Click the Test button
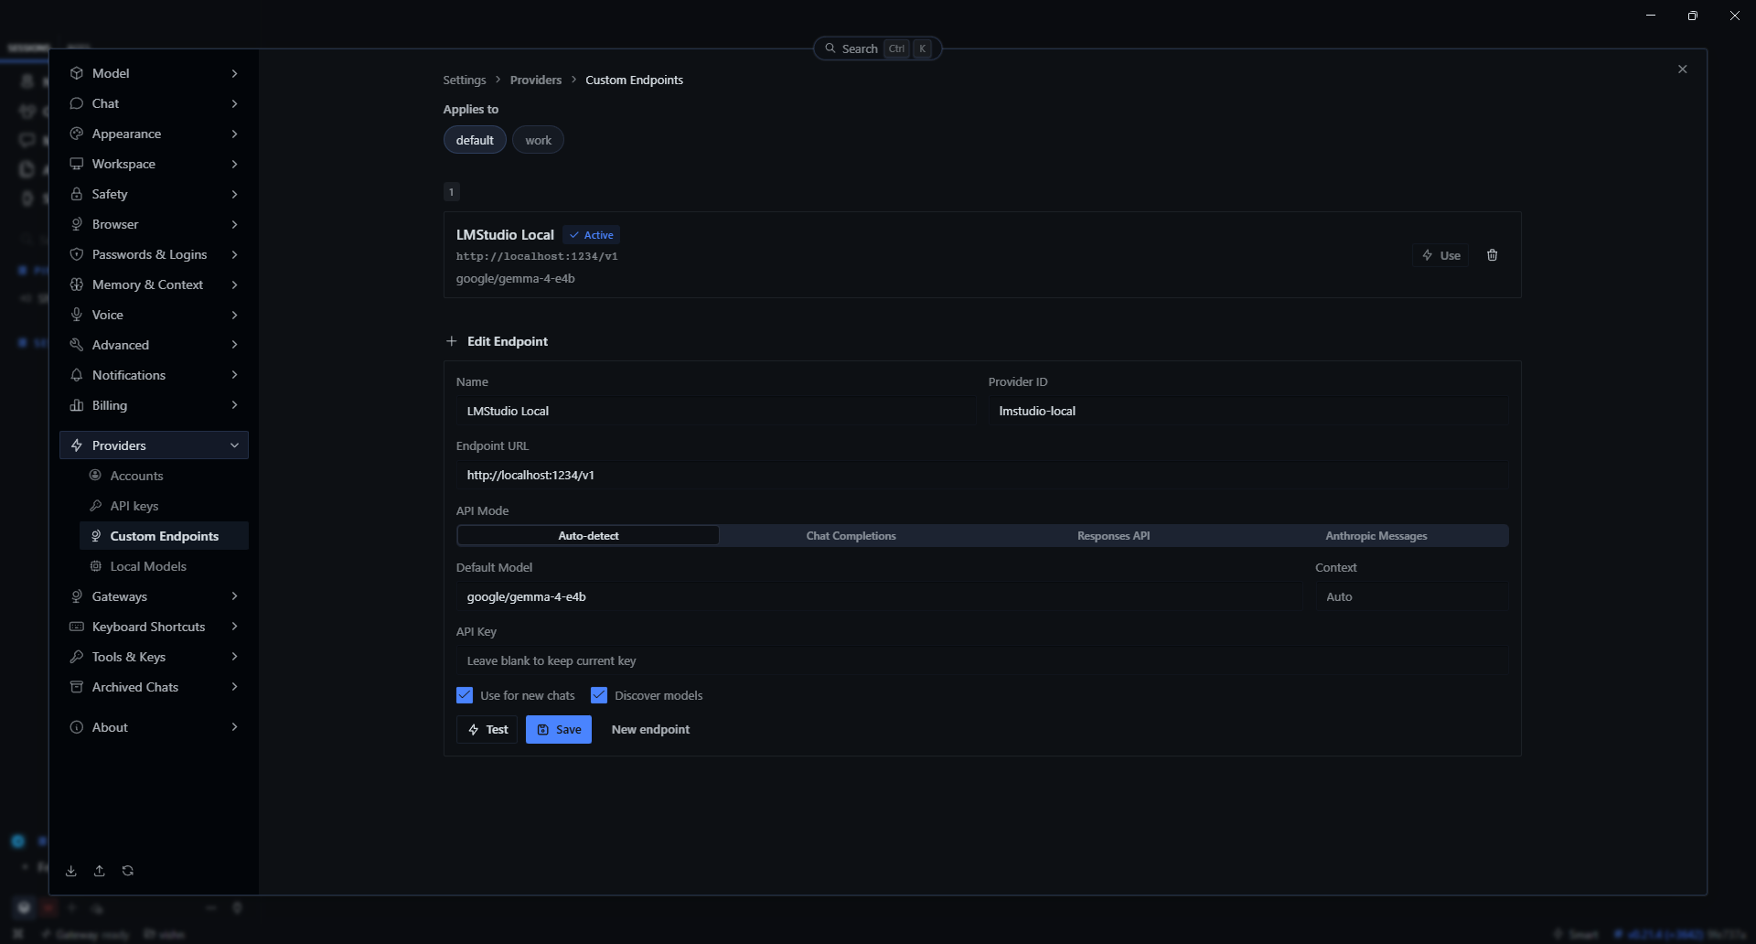 click(487, 729)
